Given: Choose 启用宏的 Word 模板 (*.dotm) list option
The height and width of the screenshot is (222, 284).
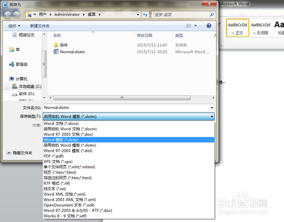Looking at the screenshot, I should (128, 145).
